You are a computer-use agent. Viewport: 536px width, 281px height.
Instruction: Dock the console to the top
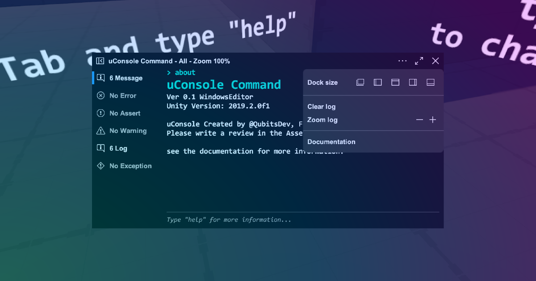click(395, 82)
